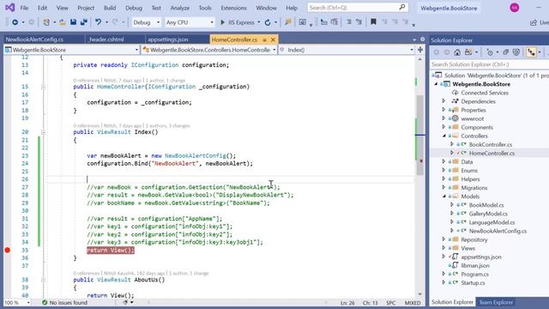
Task: Collapse the Models folder node
Action: click(x=444, y=197)
